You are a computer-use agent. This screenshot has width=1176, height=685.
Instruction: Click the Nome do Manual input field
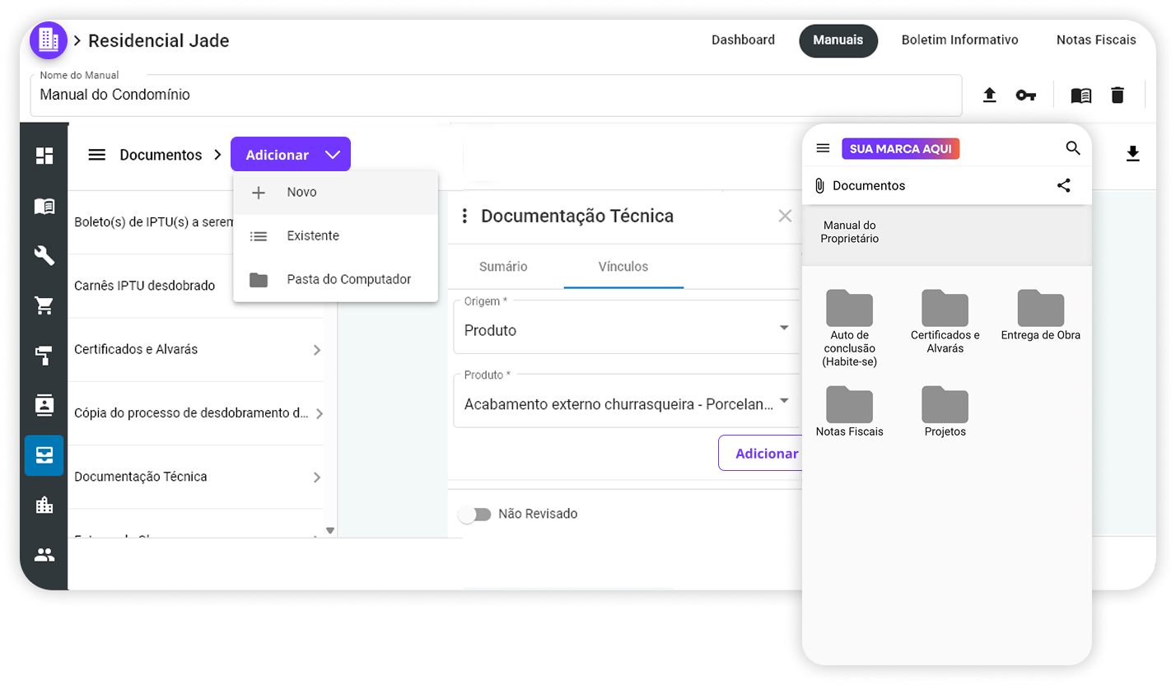pyautogui.click(x=494, y=96)
